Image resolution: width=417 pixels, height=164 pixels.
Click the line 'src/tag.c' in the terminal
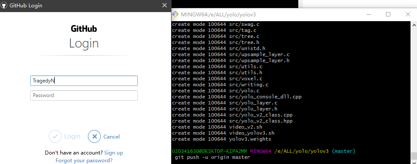pyautogui.click(x=214, y=30)
